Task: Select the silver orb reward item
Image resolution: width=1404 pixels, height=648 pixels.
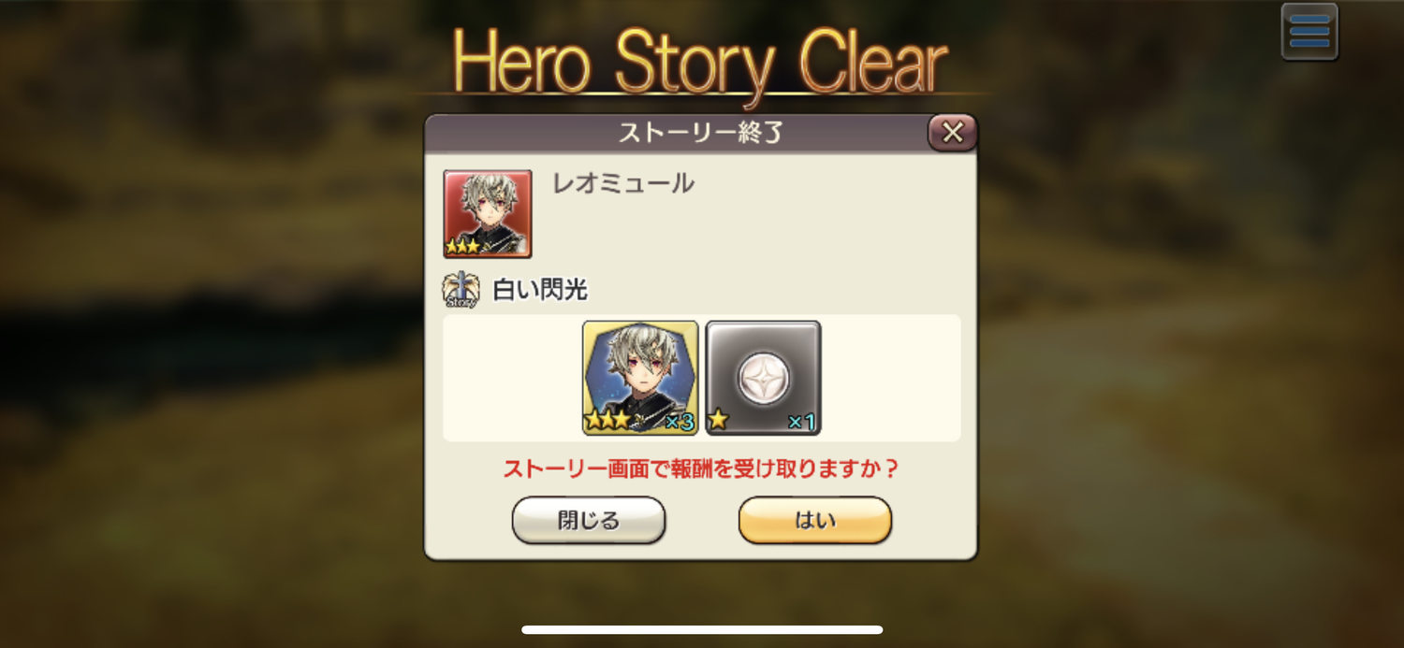Action: tap(763, 378)
